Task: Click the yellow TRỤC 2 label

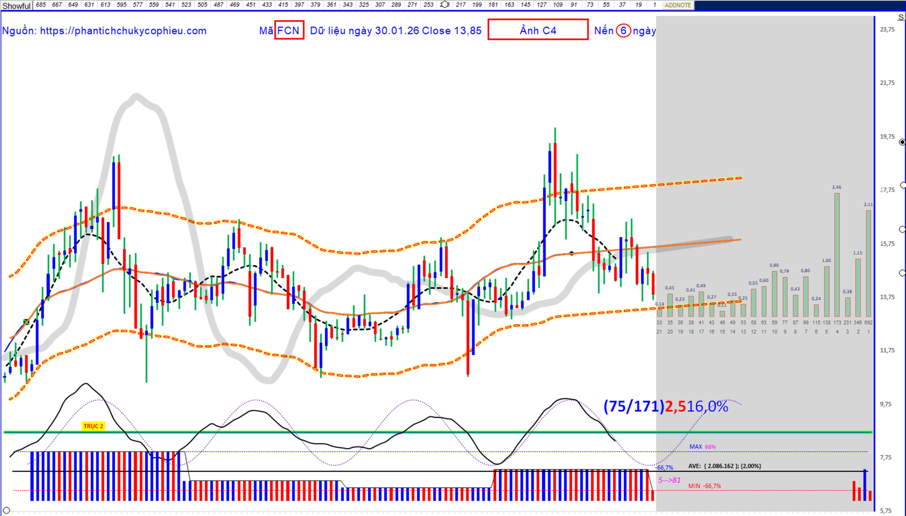Action: pos(93,426)
